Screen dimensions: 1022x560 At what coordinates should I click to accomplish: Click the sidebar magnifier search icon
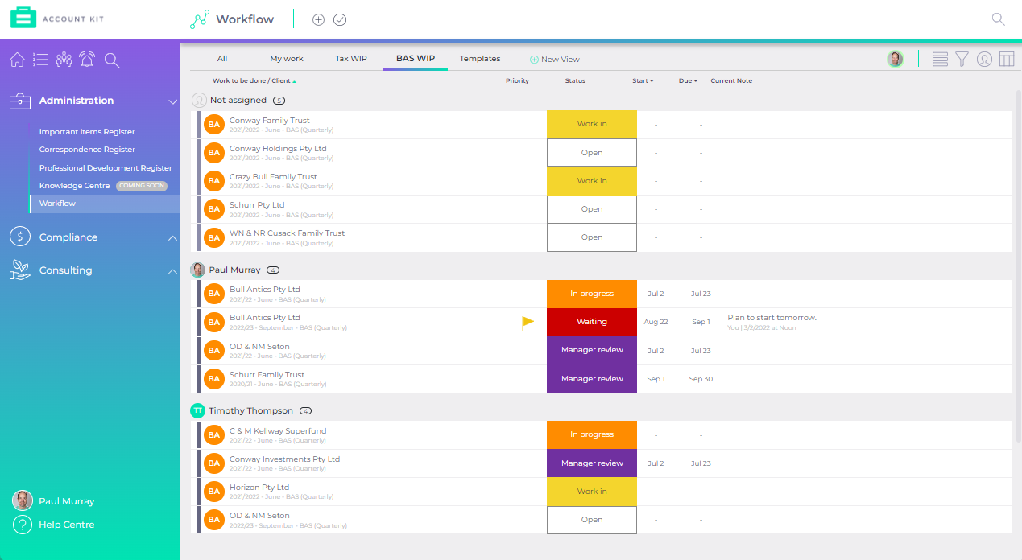(x=112, y=60)
